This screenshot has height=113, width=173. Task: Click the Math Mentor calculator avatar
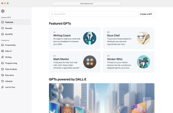(90, 62)
